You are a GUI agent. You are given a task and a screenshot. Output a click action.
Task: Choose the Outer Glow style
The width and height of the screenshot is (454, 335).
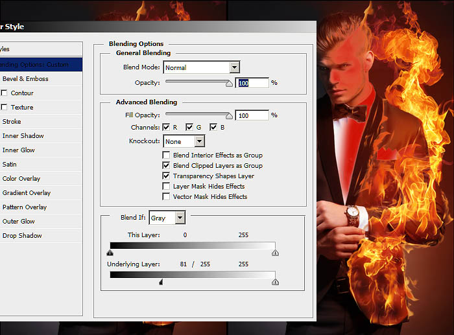pyautogui.click(x=19, y=222)
